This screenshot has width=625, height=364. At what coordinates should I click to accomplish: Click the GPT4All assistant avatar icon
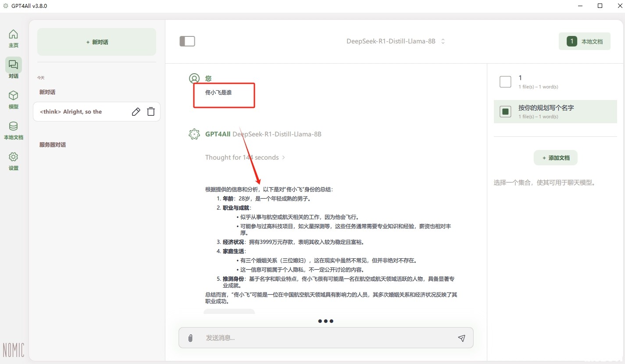[x=194, y=134]
